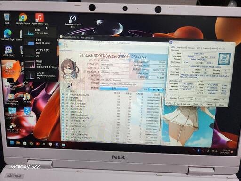Open the Selection socket dropdown in CPU-Z
Viewport: 241px width, 181px height.
tap(185, 99)
